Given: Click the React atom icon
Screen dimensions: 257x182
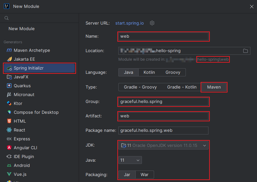Looking at the screenshot, I should click(9, 130).
